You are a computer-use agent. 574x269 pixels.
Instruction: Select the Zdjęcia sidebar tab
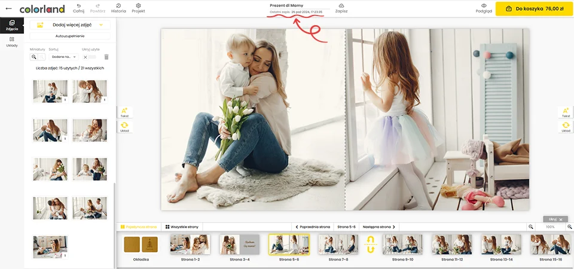click(12, 25)
